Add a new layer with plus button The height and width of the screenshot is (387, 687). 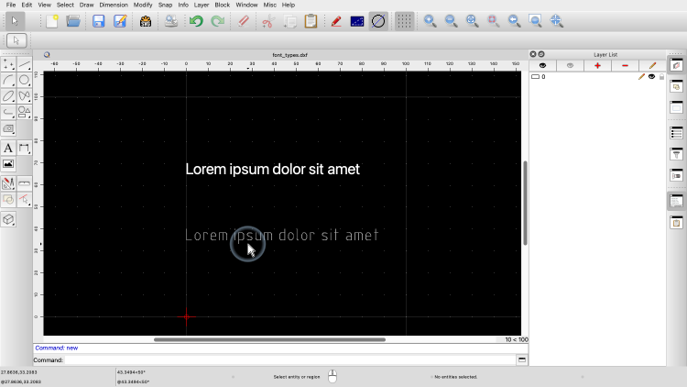[597, 66]
